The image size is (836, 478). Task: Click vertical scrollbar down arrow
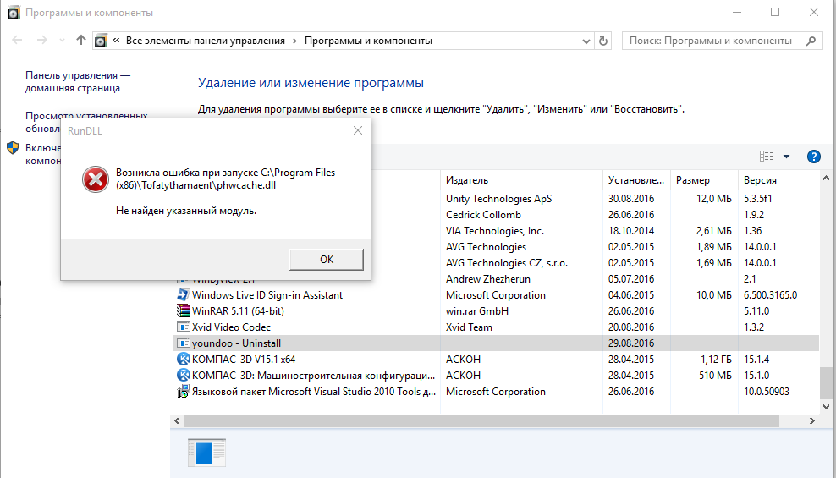coord(826,407)
